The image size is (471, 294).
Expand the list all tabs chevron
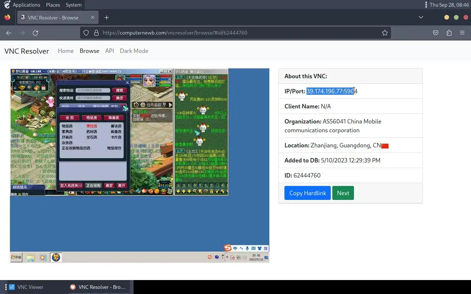[421, 17]
